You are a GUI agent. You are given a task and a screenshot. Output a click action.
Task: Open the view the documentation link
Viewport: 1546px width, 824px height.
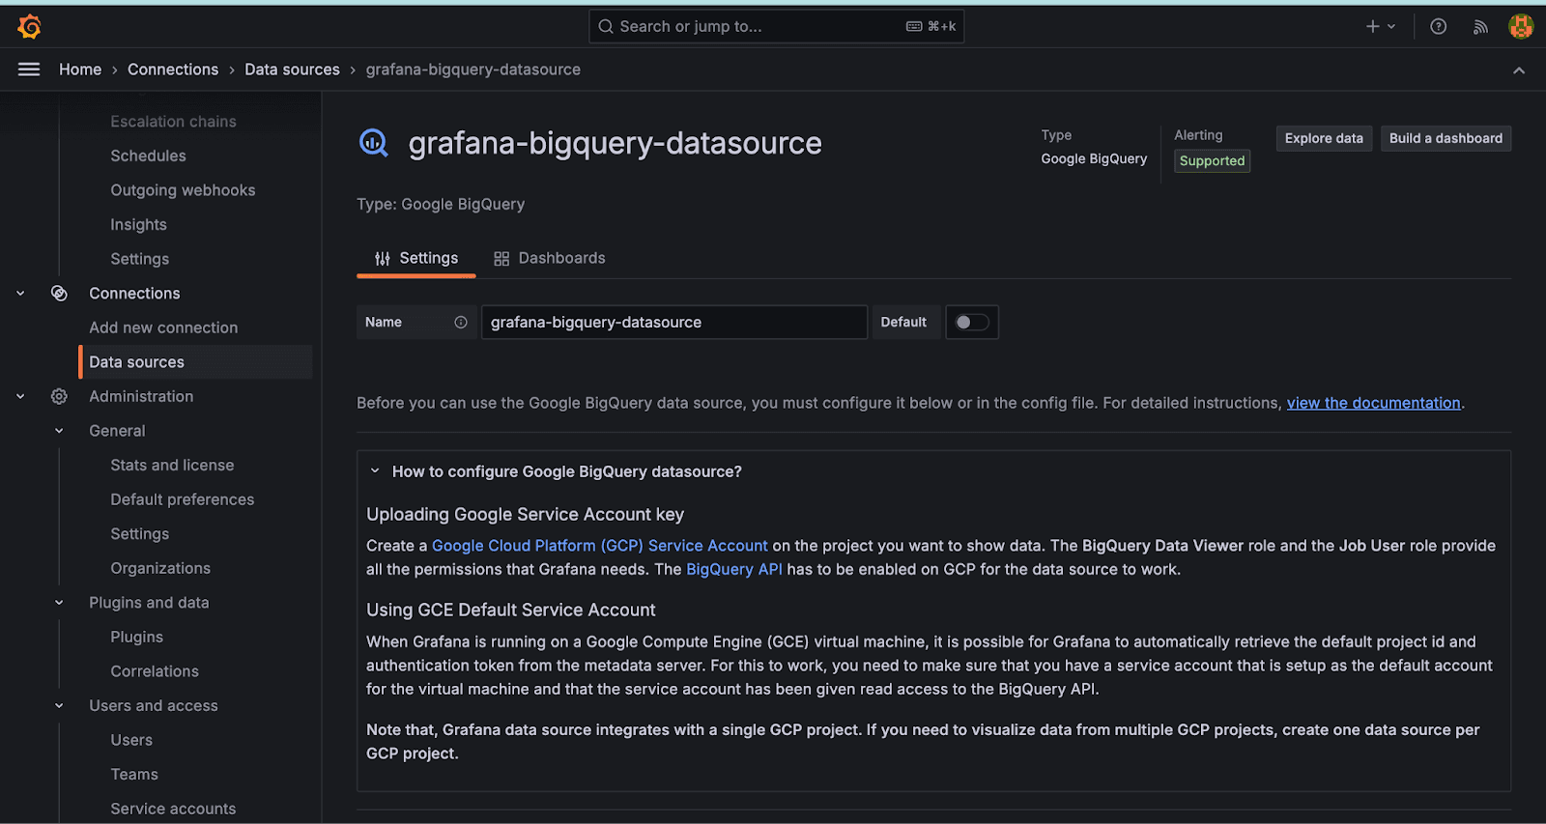click(1373, 404)
